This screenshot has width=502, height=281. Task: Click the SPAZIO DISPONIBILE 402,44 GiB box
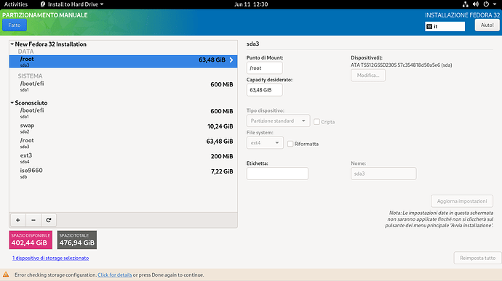[x=31, y=240]
